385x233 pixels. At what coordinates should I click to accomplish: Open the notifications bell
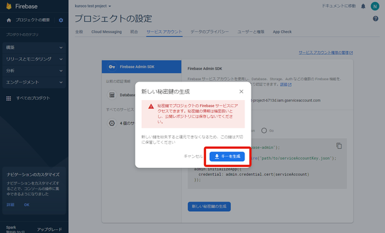coord(363,6)
